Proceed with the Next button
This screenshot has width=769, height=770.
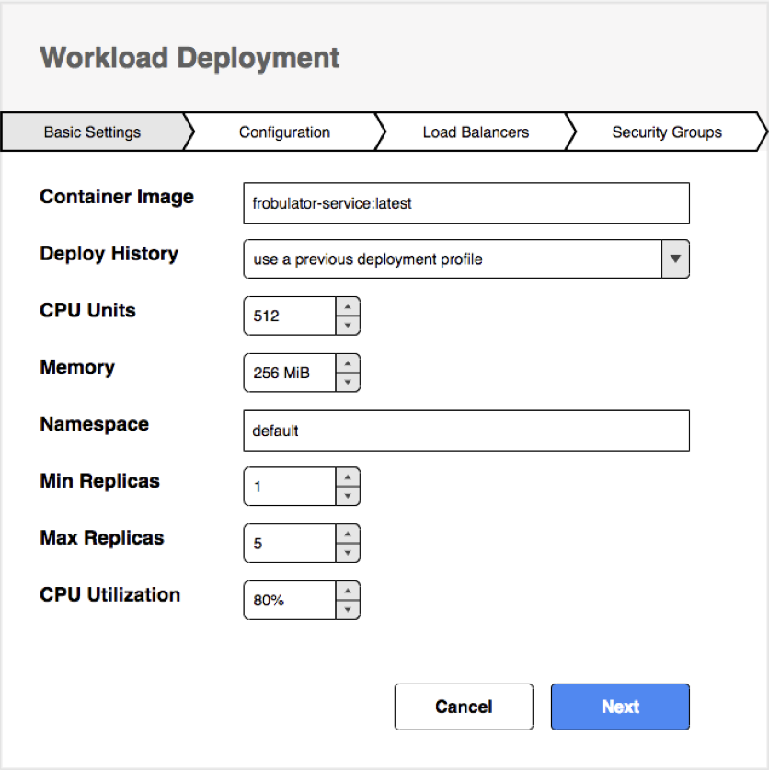(x=620, y=707)
